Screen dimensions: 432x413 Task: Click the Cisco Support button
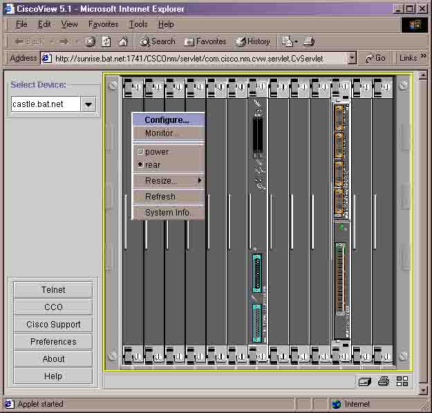tap(53, 325)
